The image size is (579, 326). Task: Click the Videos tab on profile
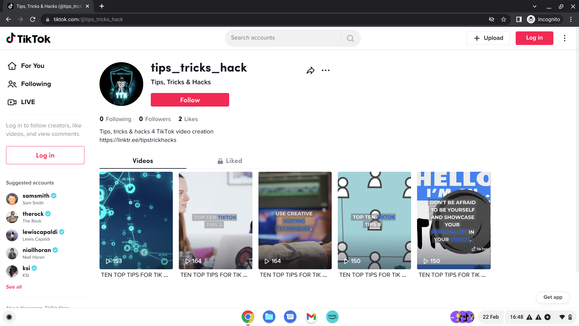click(x=143, y=161)
